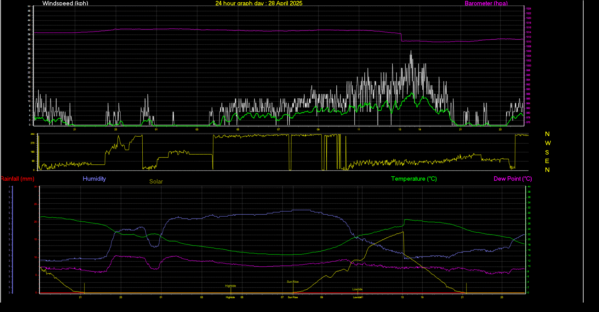Click the Hightide label below the time axis
The image size is (599, 312).
[230, 297]
